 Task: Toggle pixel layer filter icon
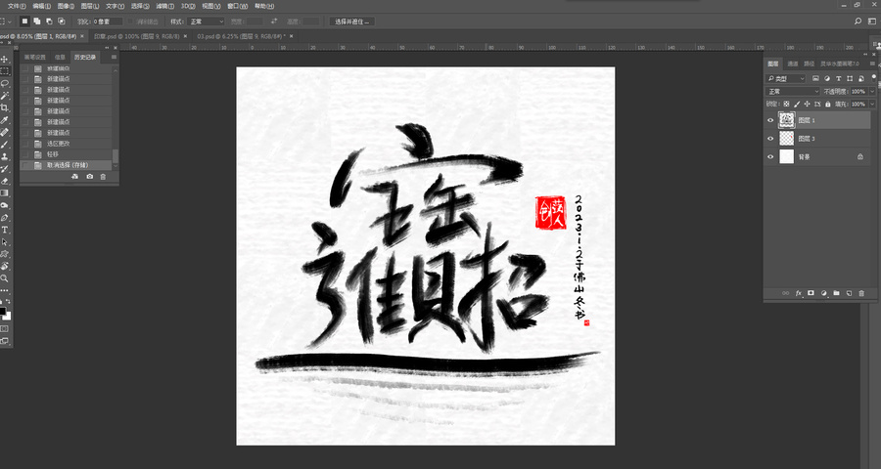pos(817,78)
